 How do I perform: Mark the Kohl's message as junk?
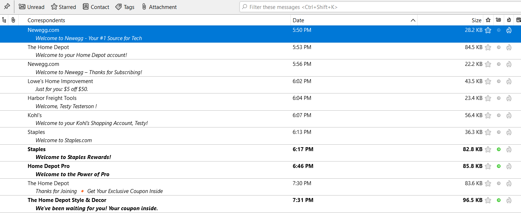pos(509,115)
